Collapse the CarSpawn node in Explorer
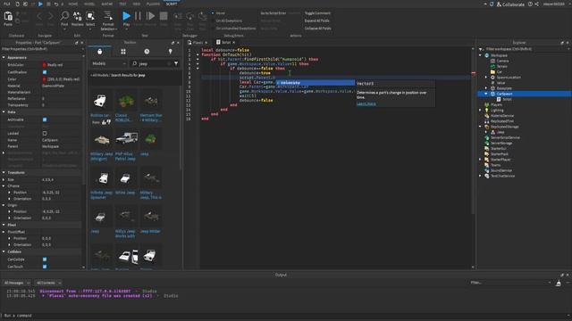The width and height of the screenshot is (572, 321). 486,94
